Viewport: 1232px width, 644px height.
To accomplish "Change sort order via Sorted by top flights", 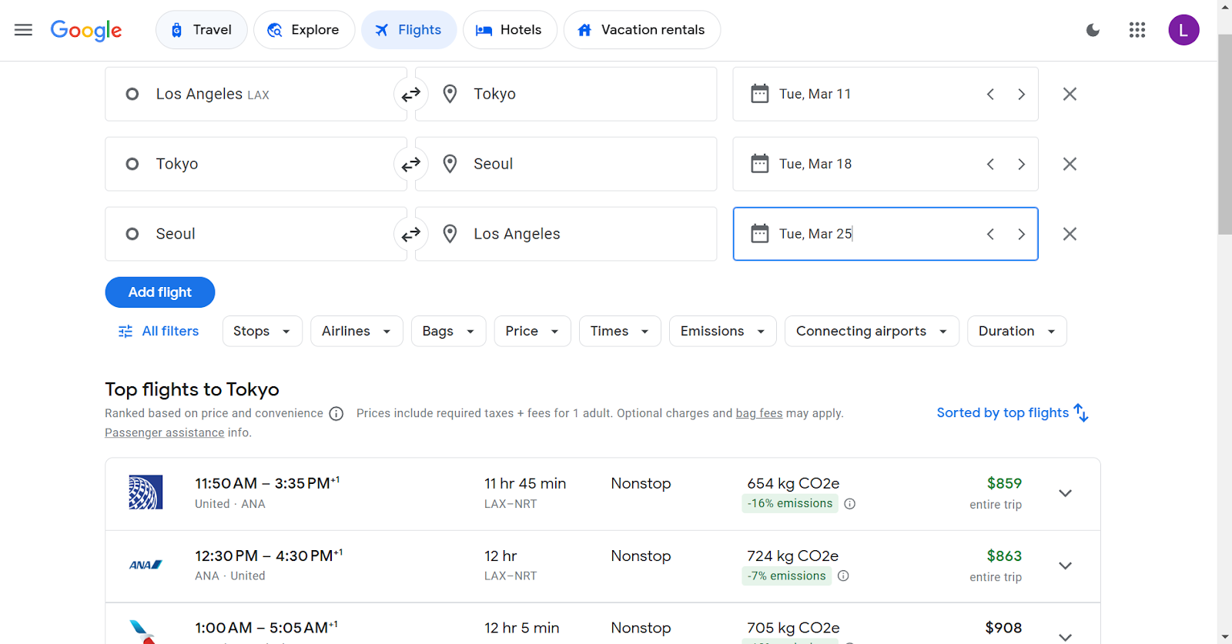I will coord(1013,412).
